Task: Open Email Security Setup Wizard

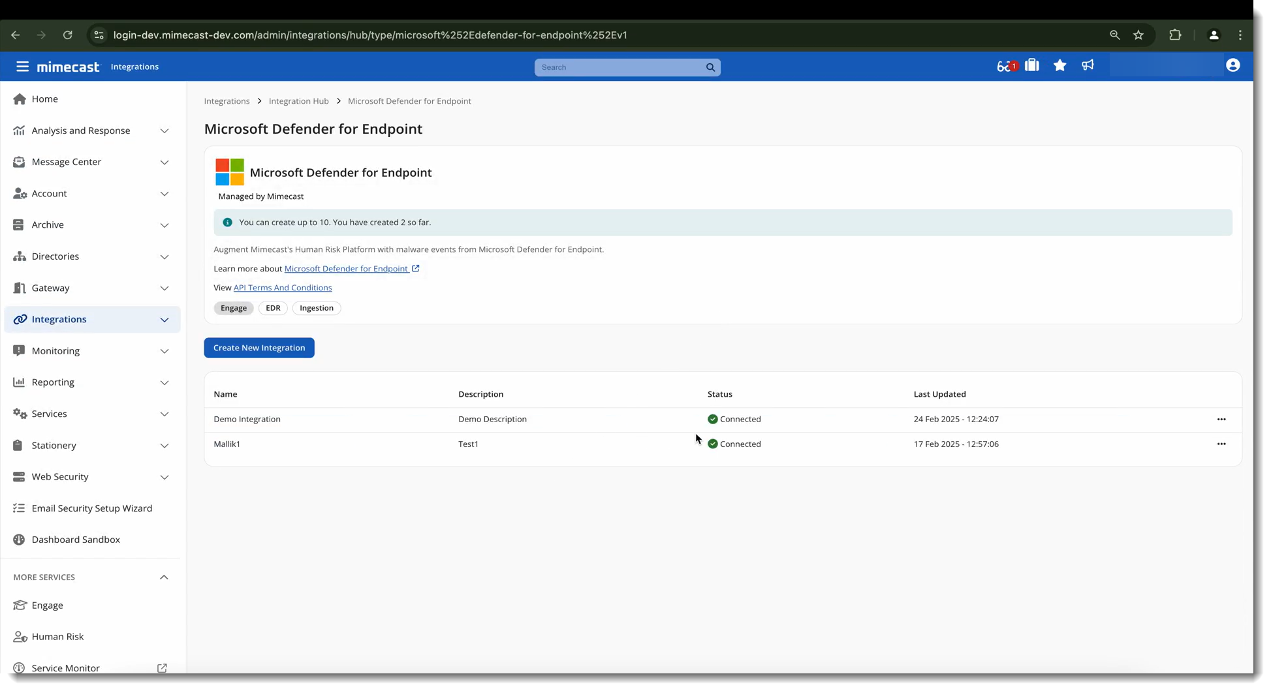Action: click(91, 508)
